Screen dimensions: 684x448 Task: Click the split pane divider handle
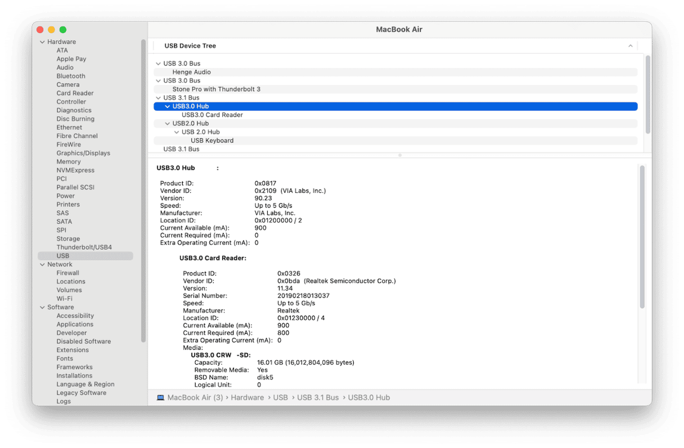[399, 155]
